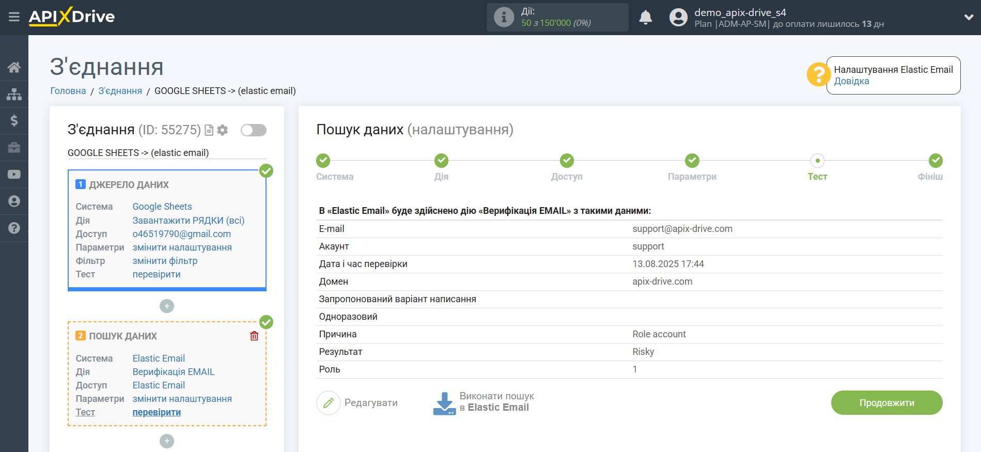
Task: Select the 13.08.2025 17:44 date value
Action: 668,264
